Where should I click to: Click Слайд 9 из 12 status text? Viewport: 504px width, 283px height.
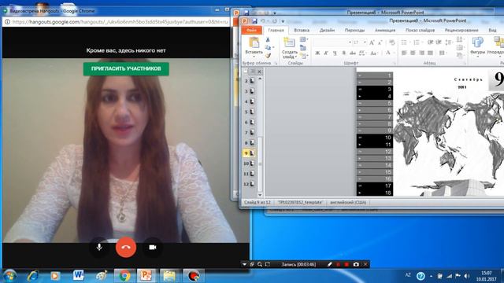(258, 203)
